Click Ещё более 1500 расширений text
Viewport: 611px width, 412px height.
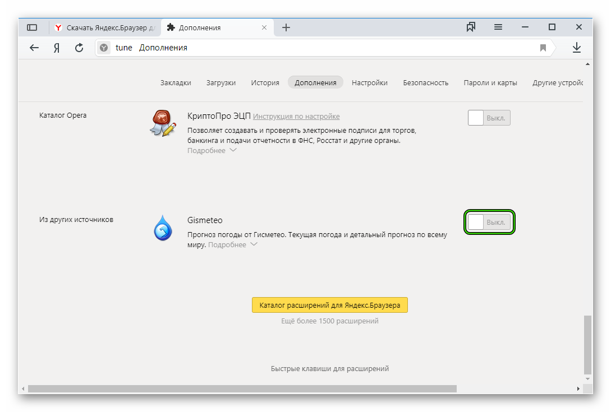click(330, 321)
